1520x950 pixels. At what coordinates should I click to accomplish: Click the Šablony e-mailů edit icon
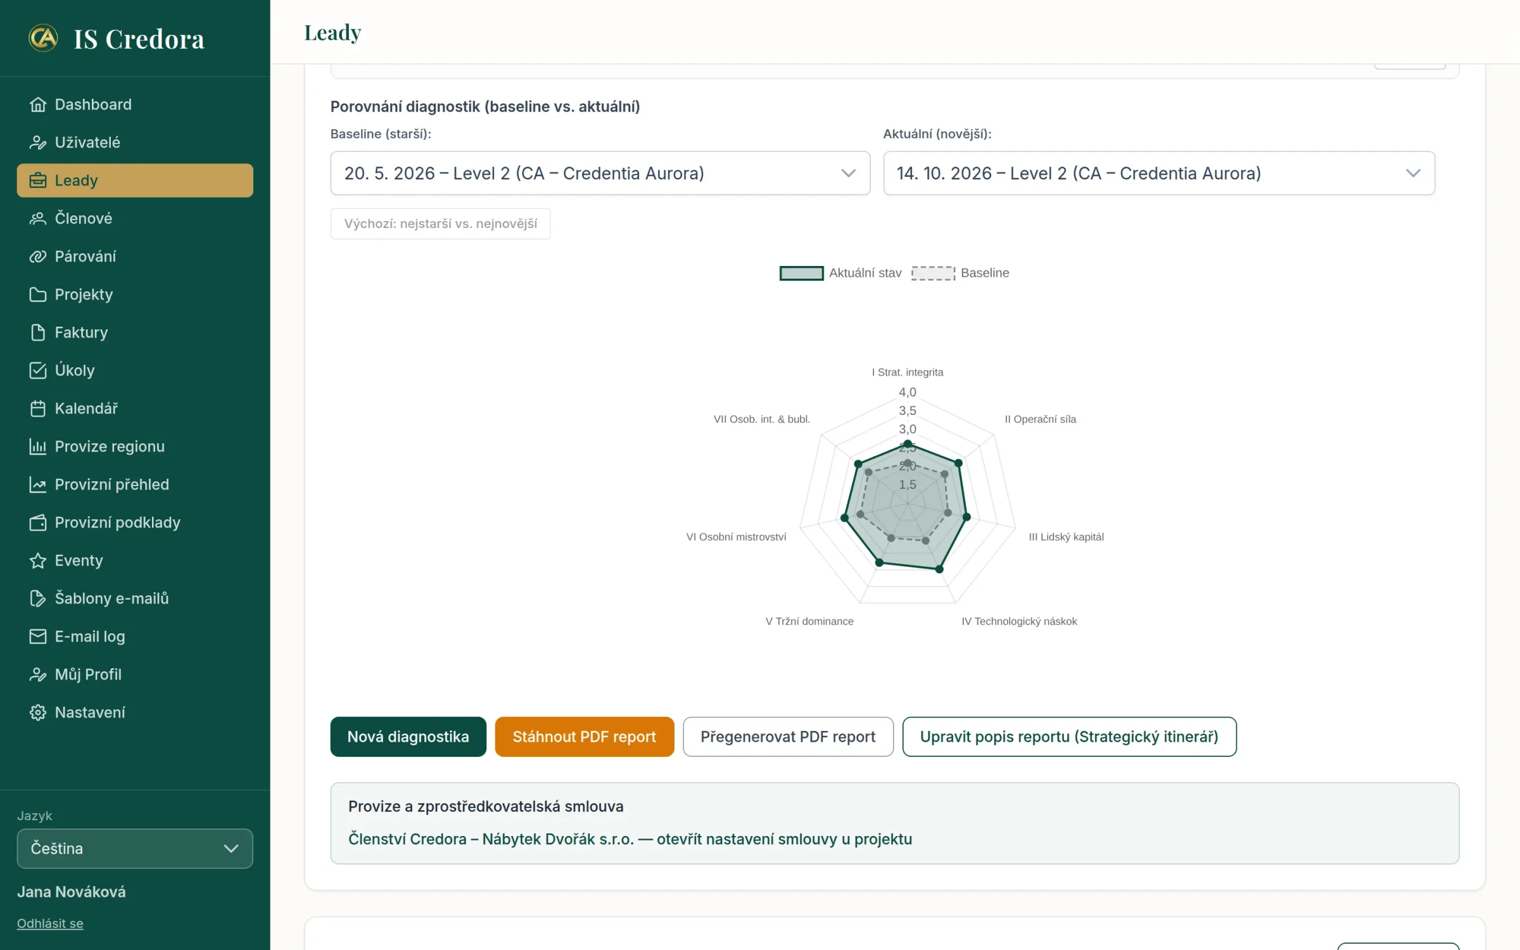38,598
